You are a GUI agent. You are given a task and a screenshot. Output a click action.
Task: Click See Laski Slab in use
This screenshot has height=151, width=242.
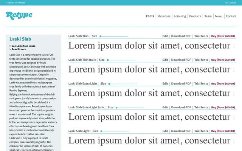click(22, 46)
